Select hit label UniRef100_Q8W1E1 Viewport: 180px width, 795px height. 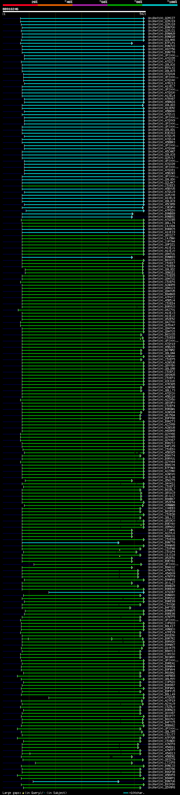click(x=161, y=272)
